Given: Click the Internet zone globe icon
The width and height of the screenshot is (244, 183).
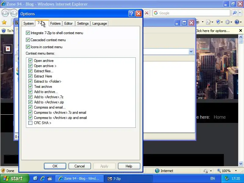Looking at the screenshot, I should click(x=157, y=171).
